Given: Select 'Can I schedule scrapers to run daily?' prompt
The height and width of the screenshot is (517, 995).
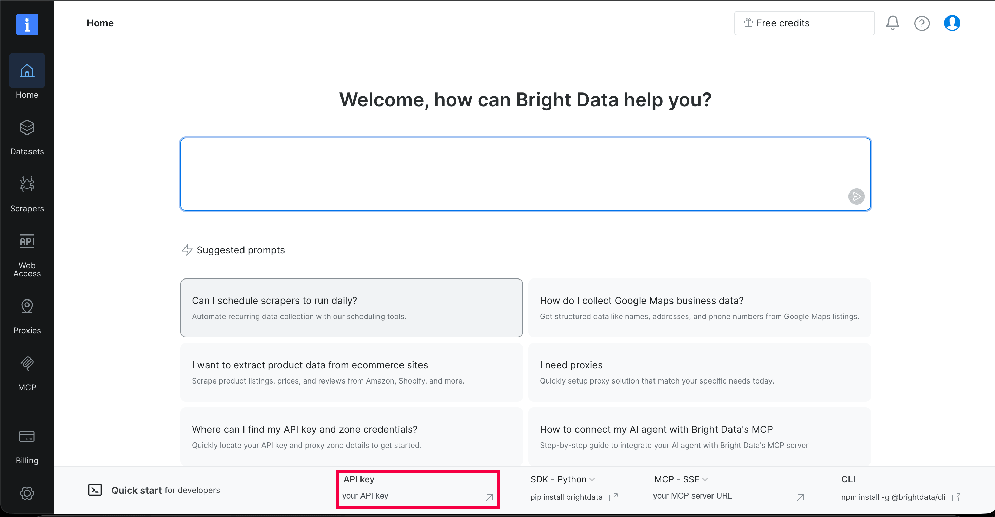Looking at the screenshot, I should click(x=351, y=308).
